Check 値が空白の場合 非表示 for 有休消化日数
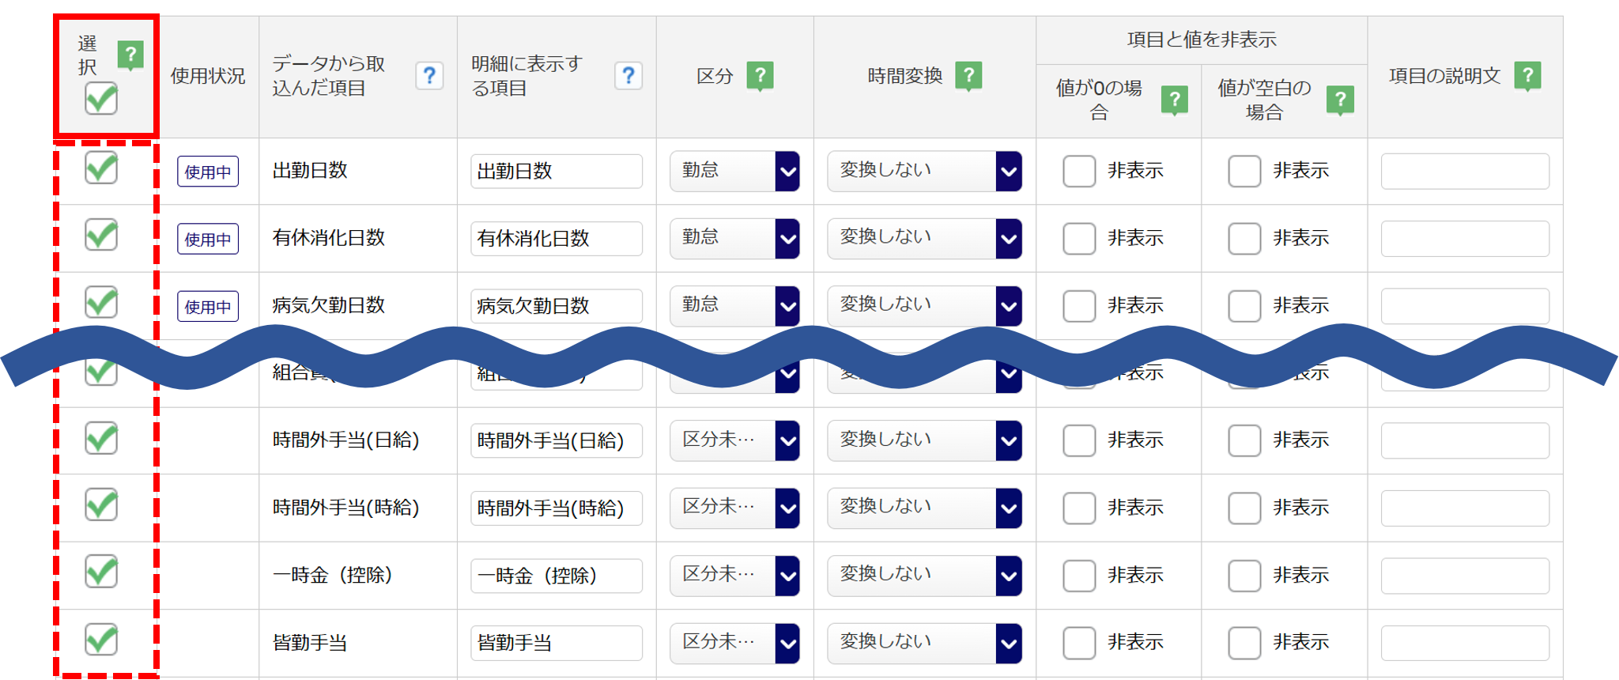Image resolution: width=1619 pixels, height=680 pixels. coord(1244,238)
